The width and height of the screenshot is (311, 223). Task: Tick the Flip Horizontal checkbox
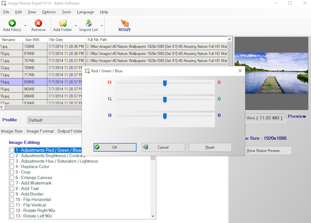(12, 200)
